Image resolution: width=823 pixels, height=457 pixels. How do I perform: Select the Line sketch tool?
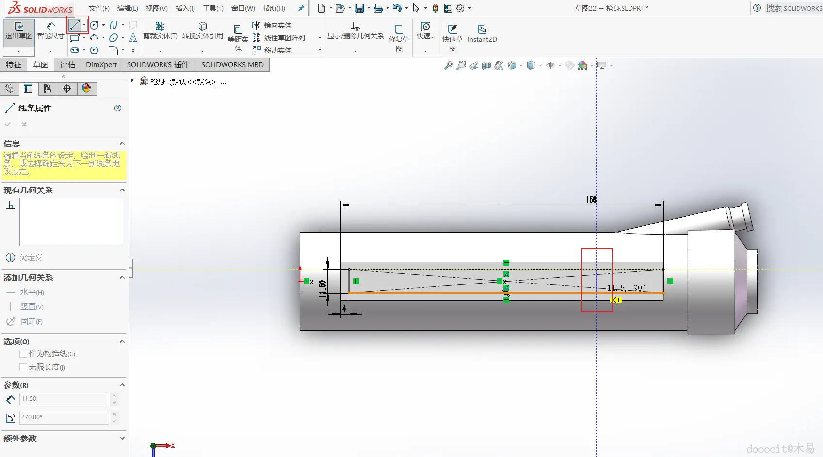pos(74,25)
